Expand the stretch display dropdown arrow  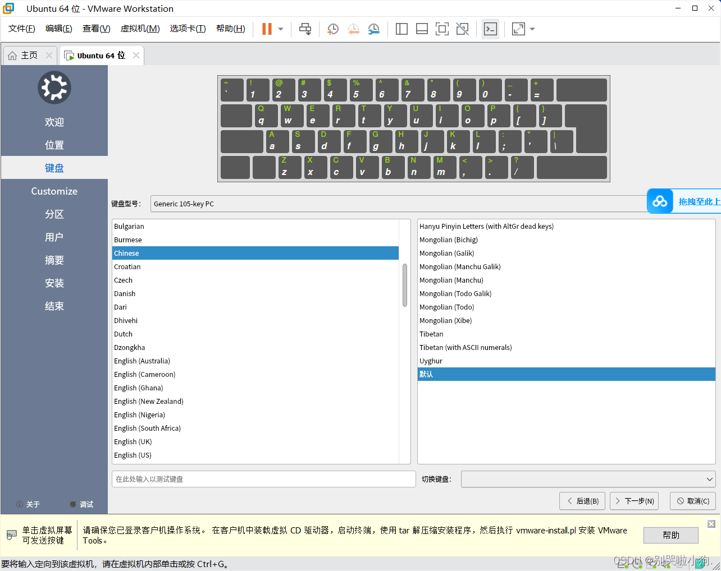(532, 29)
